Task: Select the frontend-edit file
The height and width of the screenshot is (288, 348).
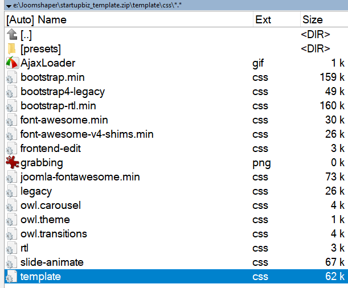Action: 51,149
